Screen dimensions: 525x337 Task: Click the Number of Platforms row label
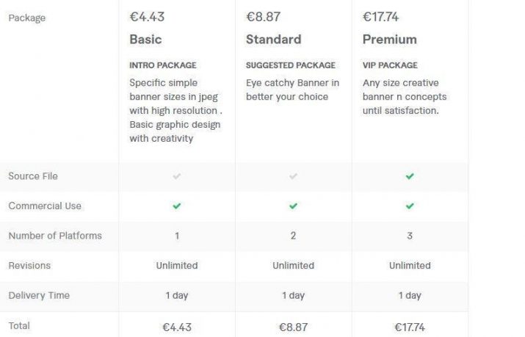[x=55, y=236]
